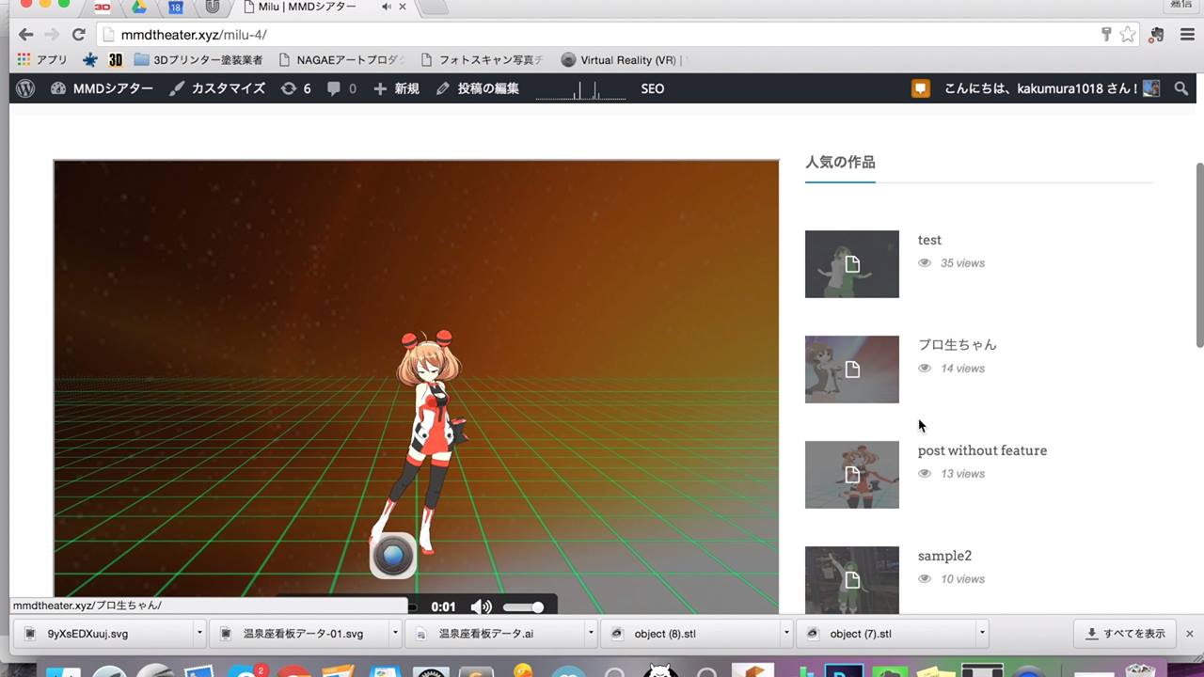The height and width of the screenshot is (677, 1204).
Task: Click the 0:01 video time display
Action: pyautogui.click(x=443, y=607)
